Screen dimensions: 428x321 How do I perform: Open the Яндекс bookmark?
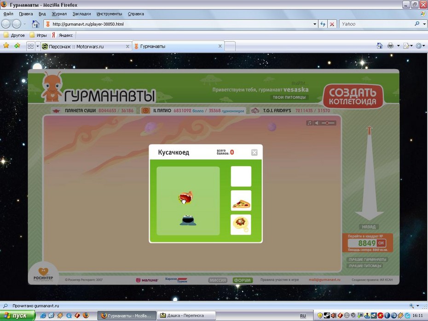[62, 35]
